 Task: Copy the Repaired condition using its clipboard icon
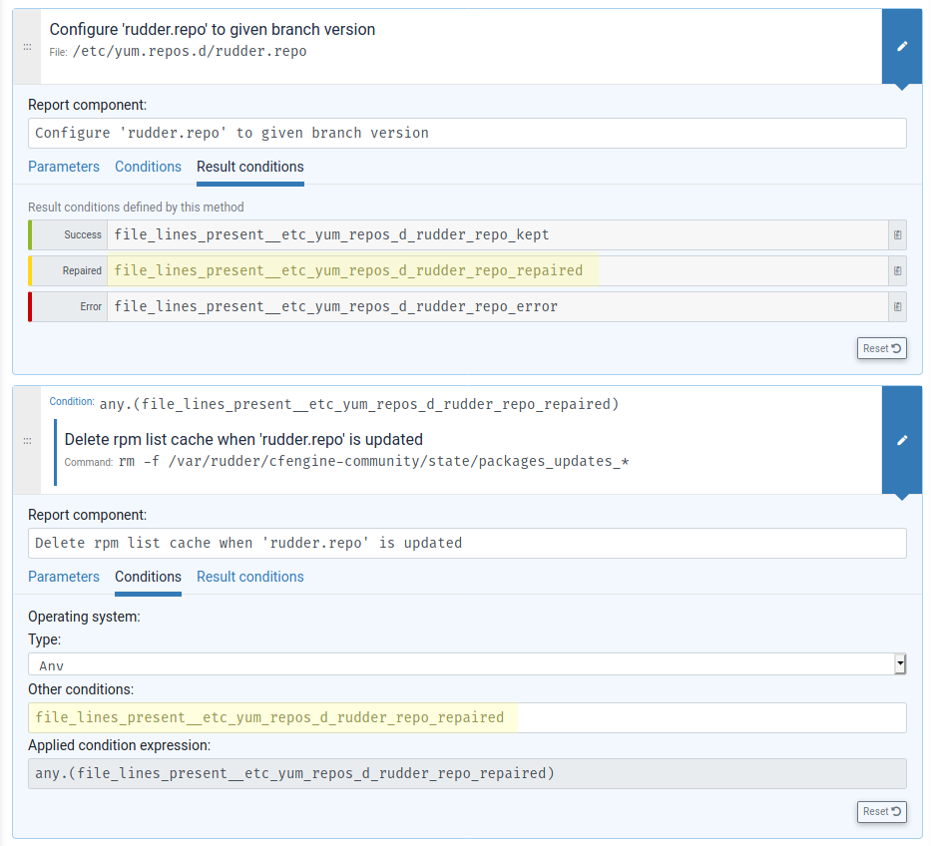[x=897, y=270]
